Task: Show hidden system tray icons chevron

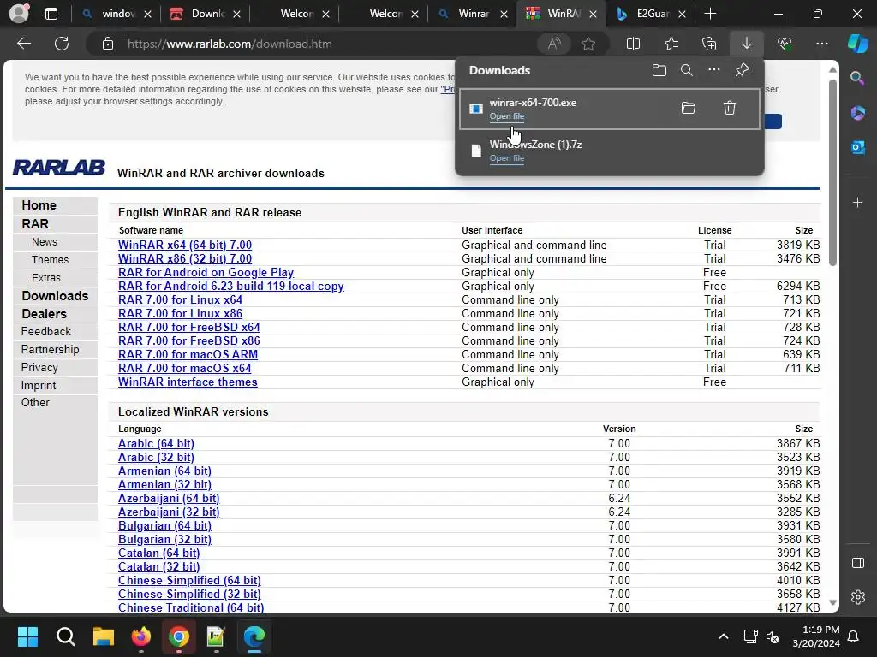Action: [x=723, y=636]
